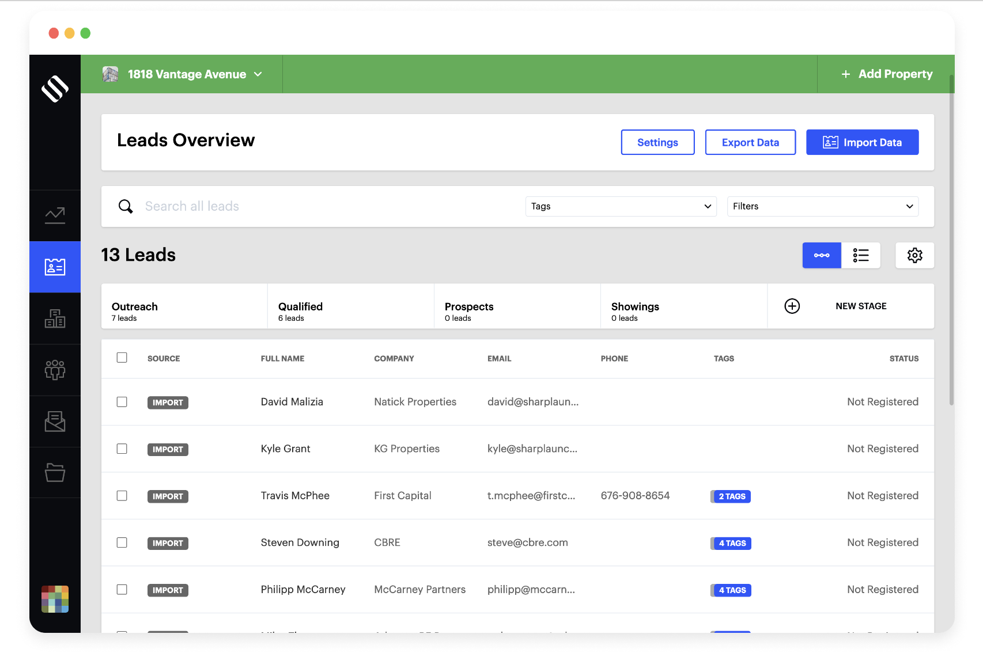Click IMPORT badge in Travis McPhee row

click(x=168, y=496)
